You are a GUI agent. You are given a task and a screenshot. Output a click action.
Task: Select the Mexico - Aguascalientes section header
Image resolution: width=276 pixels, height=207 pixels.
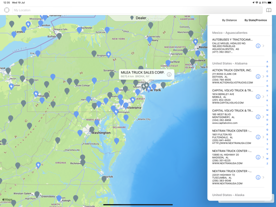229,32
